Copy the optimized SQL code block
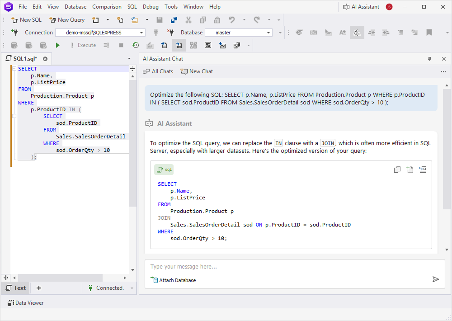 pos(397,170)
